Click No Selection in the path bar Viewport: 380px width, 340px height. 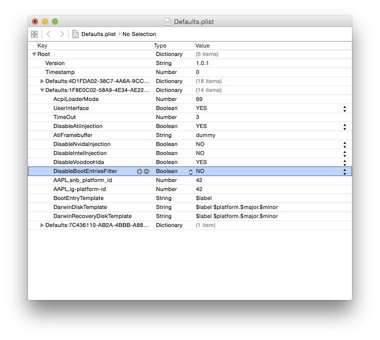(x=139, y=34)
